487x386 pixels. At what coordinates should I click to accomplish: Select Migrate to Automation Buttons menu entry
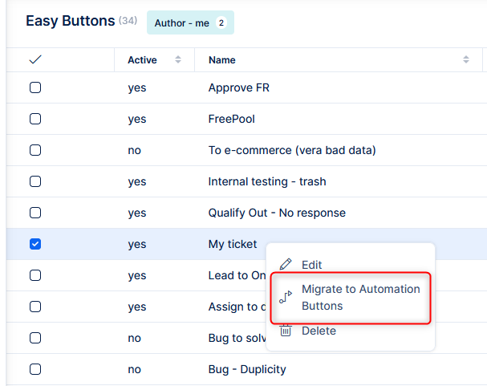tap(360, 297)
